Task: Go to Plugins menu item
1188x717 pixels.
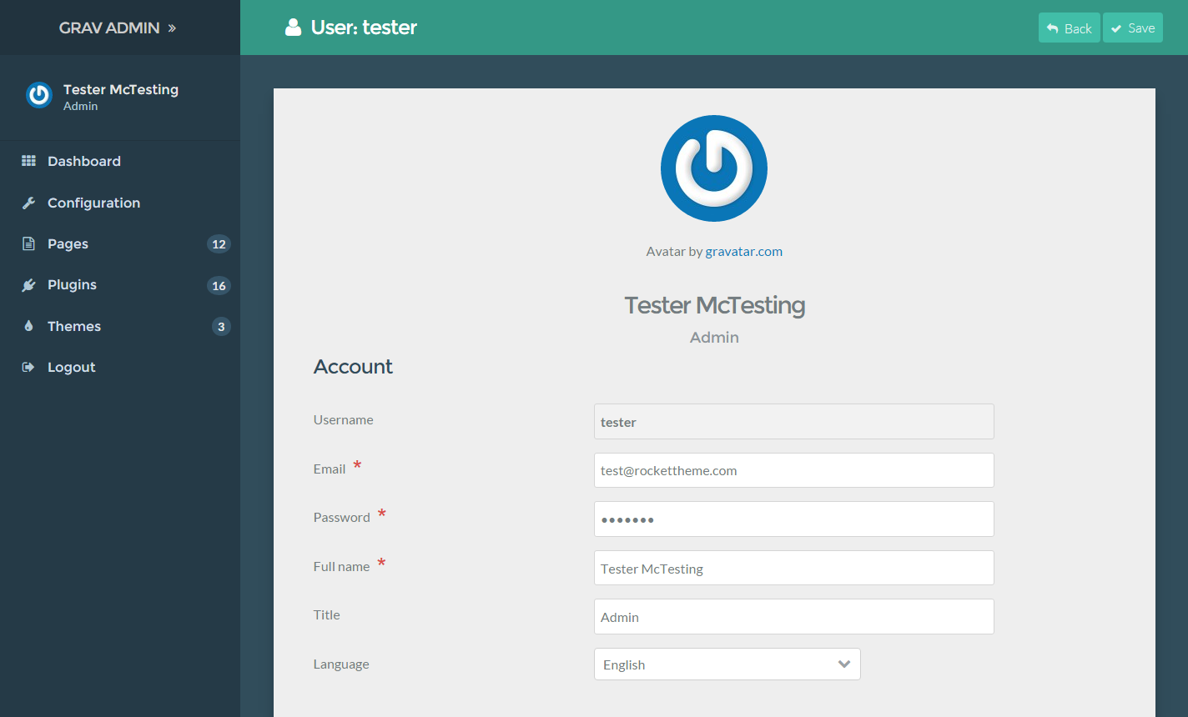Action: [x=72, y=285]
